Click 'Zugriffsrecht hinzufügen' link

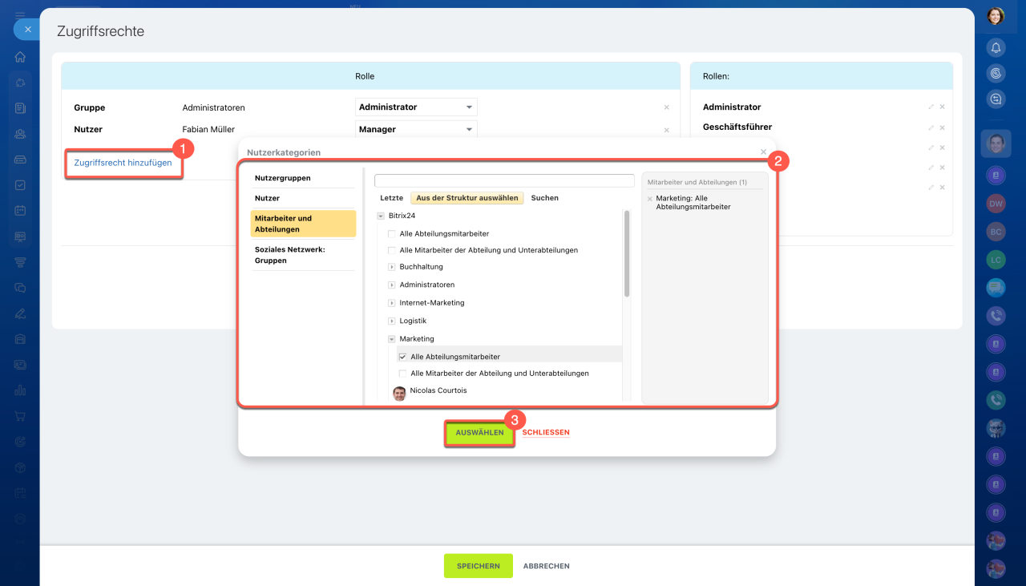coord(123,163)
